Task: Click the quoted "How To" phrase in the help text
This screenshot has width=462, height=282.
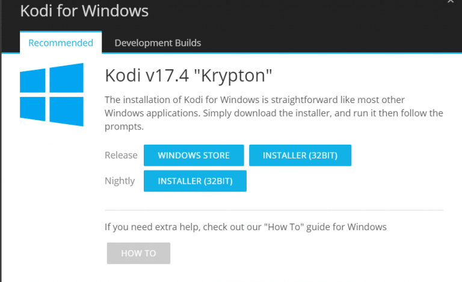Action: [x=284, y=227]
